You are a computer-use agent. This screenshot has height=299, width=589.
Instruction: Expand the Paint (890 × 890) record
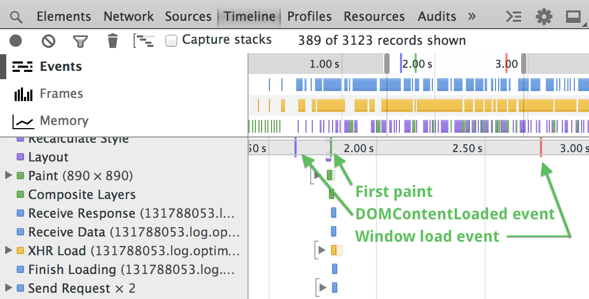coord(8,176)
